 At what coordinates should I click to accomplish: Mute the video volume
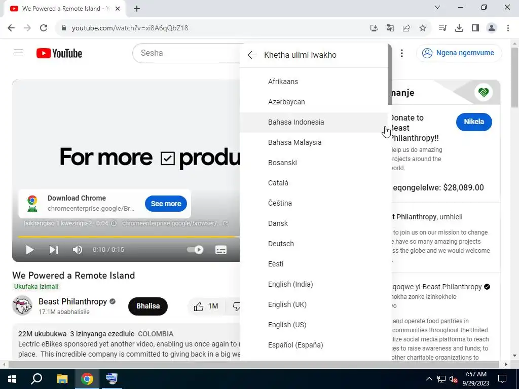78,250
